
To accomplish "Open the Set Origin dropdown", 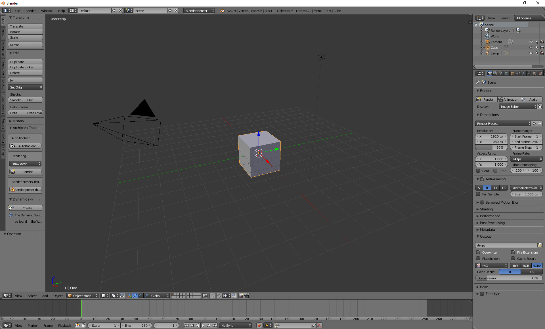I will click(x=25, y=87).
